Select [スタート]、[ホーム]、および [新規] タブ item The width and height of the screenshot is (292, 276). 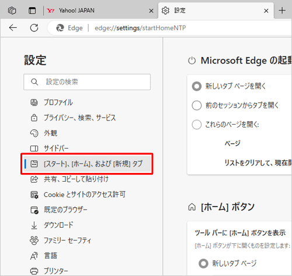87,164
